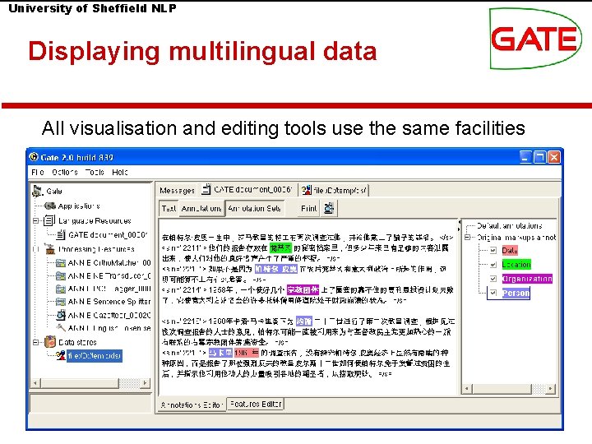592x444 pixels.
Task: Select the blue Person annotation label
Action: [516, 293]
